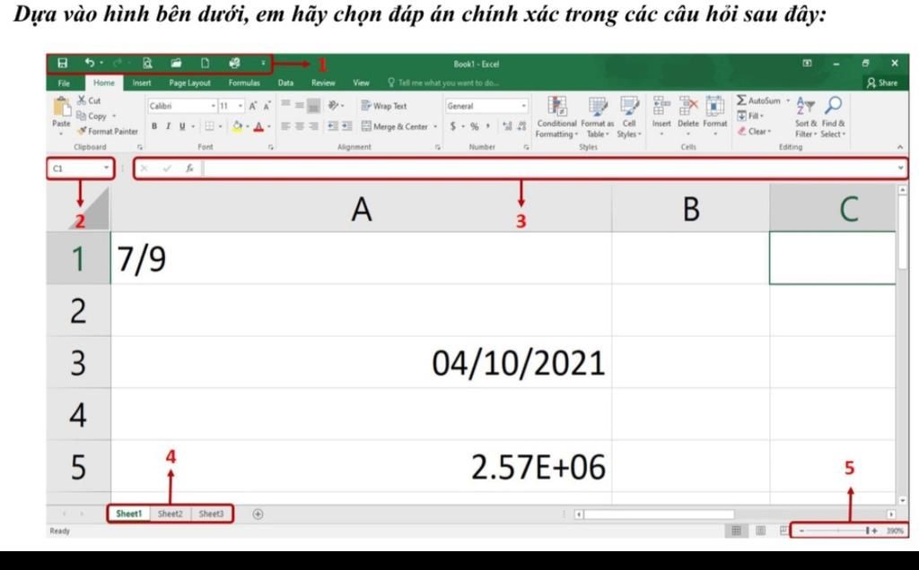Click the Decrease Indent icon
Screen dimensions: 919x570
332,125
